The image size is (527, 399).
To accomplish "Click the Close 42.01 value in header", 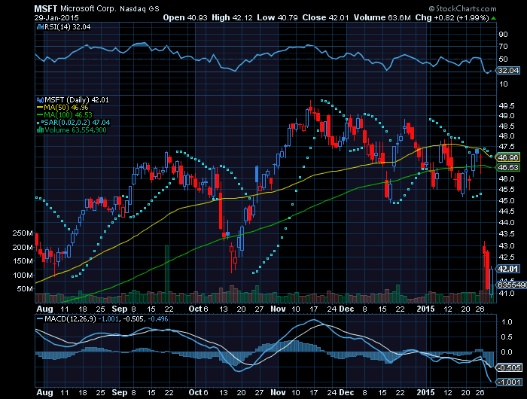I will tap(325, 17).
